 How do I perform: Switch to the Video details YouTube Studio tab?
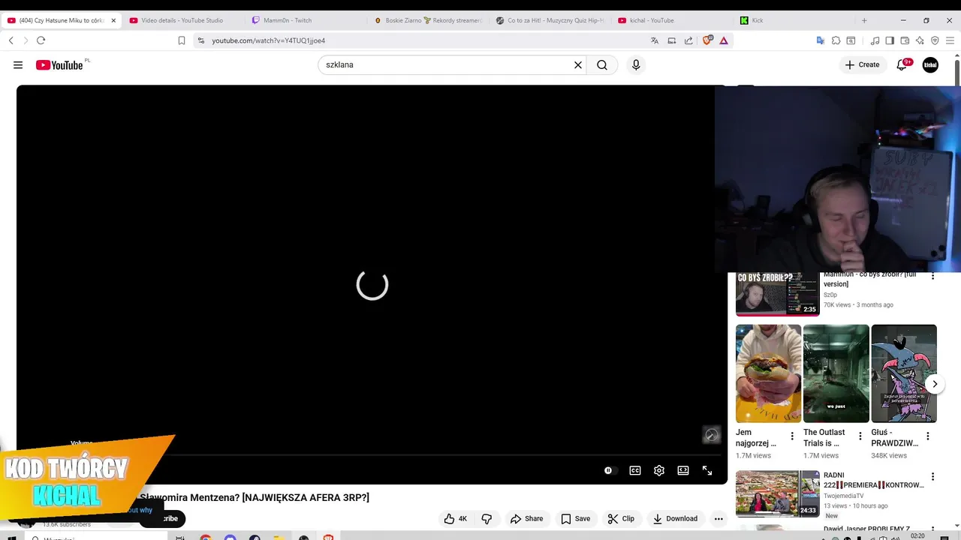[x=182, y=20]
